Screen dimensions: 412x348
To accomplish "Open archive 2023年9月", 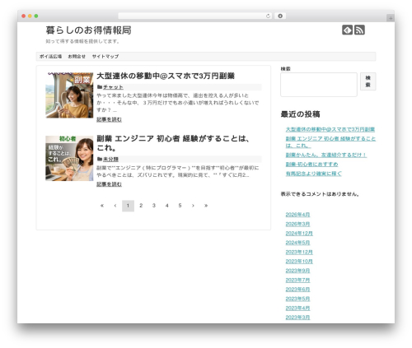I will click(297, 271).
